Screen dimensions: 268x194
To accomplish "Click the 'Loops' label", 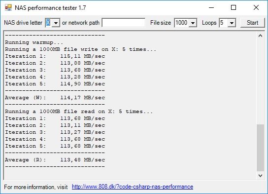I will 209,23.
